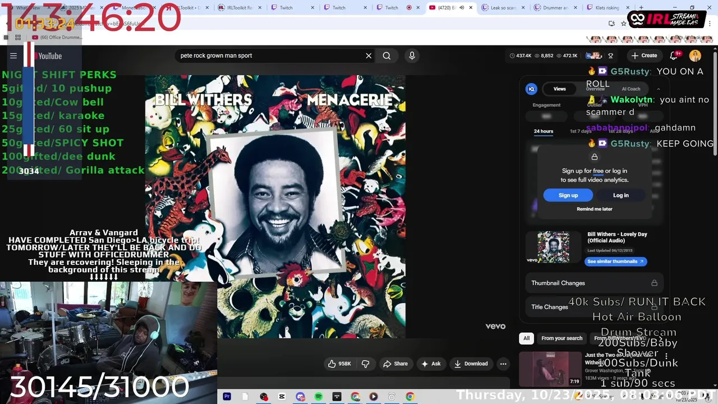
Task: Select the From your search chip
Action: pos(561,338)
